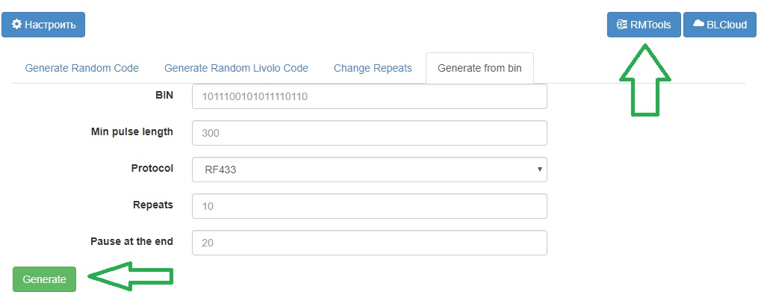Open the Настроить settings button
761x292 pixels.
point(43,25)
